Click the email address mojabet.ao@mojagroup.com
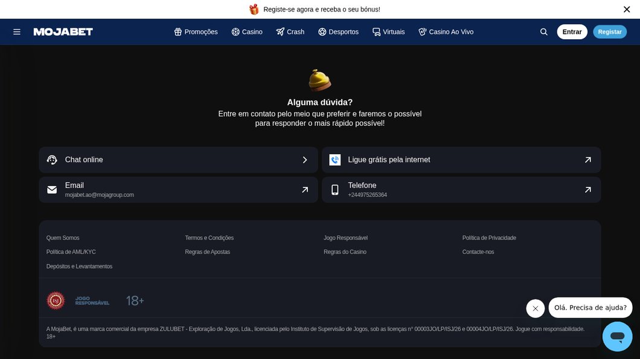The width and height of the screenshot is (640, 359). coord(99,195)
